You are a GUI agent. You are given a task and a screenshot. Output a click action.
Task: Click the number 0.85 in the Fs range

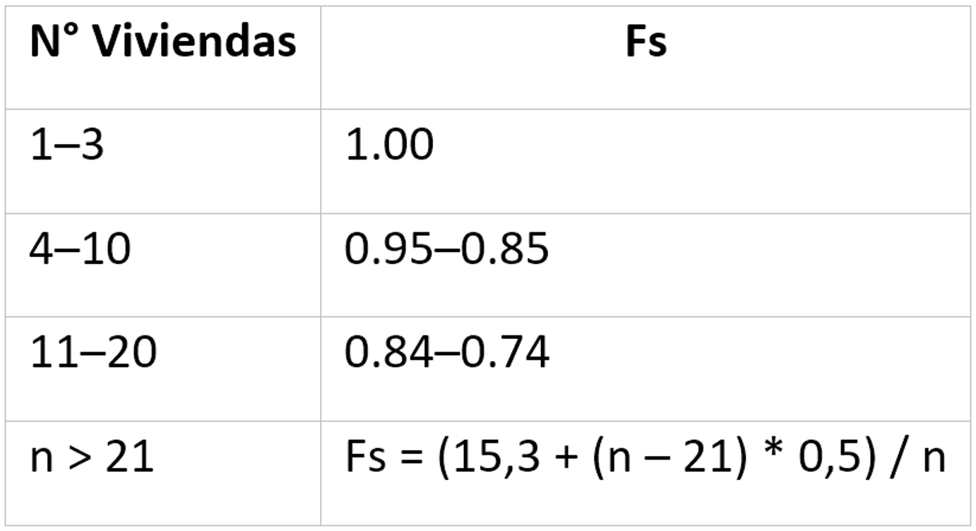[x=505, y=250]
